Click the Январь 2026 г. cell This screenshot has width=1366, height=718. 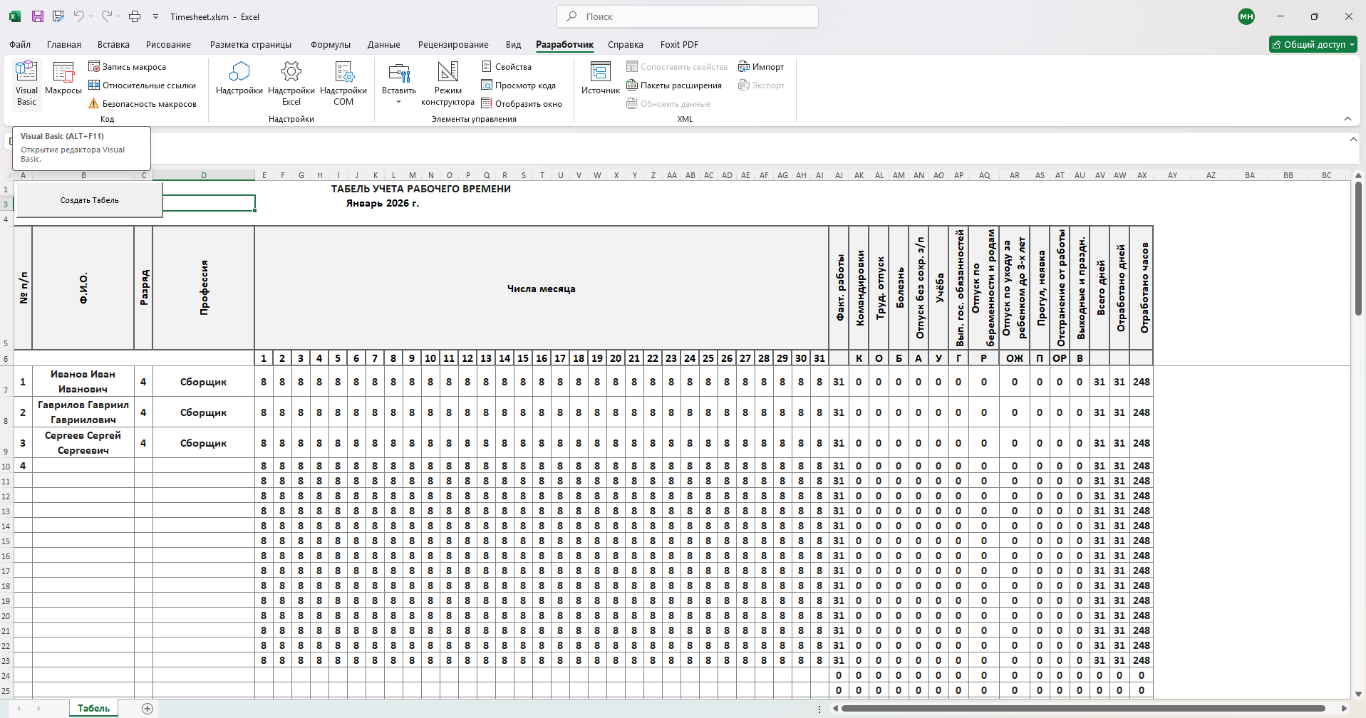click(383, 203)
